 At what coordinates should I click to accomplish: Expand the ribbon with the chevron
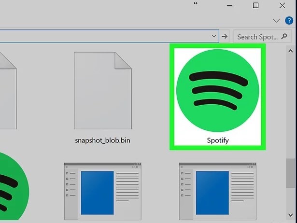pos(276,20)
